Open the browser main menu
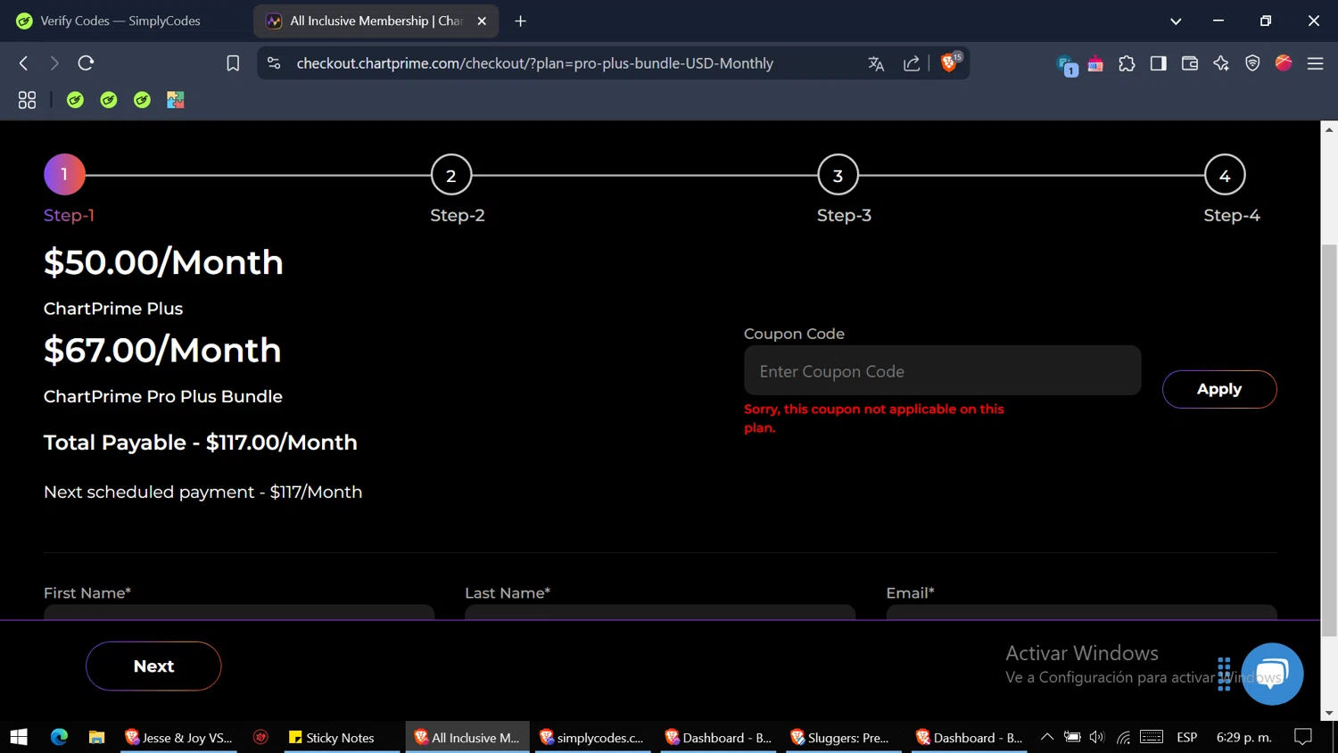The height and width of the screenshot is (753, 1338). [1315, 63]
